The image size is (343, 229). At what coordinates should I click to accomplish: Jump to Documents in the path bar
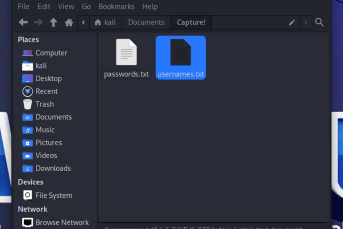(x=146, y=22)
